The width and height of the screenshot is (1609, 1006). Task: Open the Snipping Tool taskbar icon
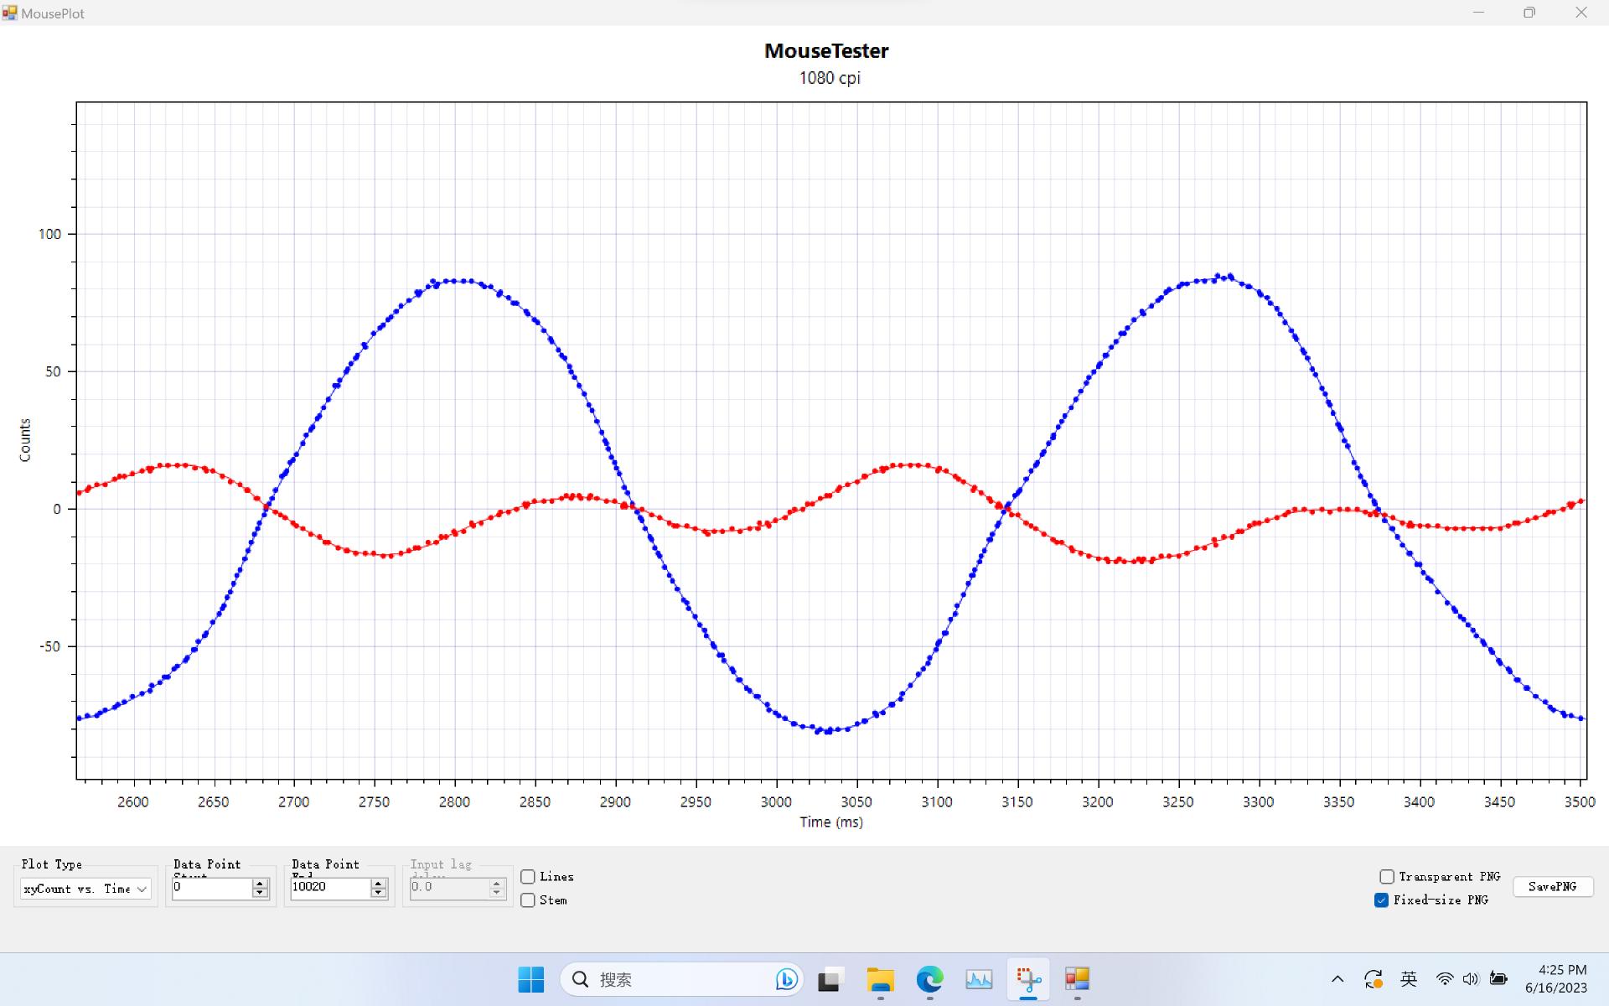point(1028,979)
